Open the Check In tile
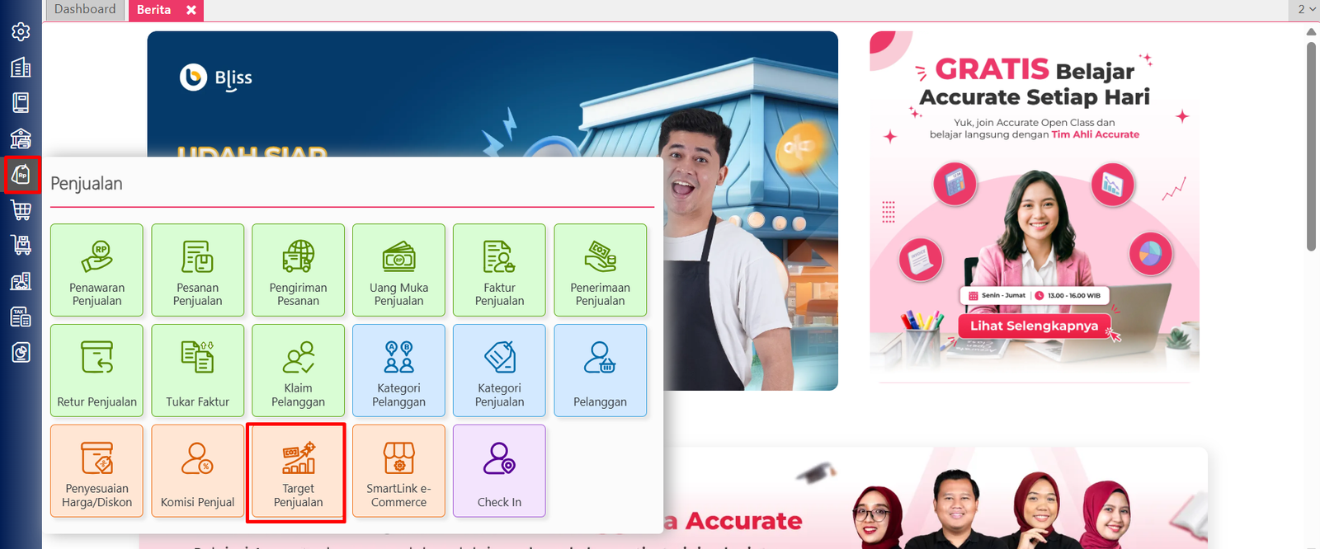 [499, 472]
